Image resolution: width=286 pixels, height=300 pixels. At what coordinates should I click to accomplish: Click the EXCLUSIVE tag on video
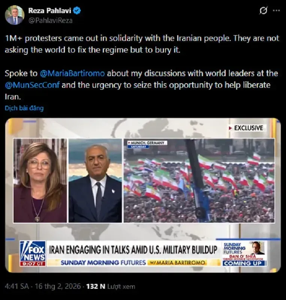click(246, 128)
